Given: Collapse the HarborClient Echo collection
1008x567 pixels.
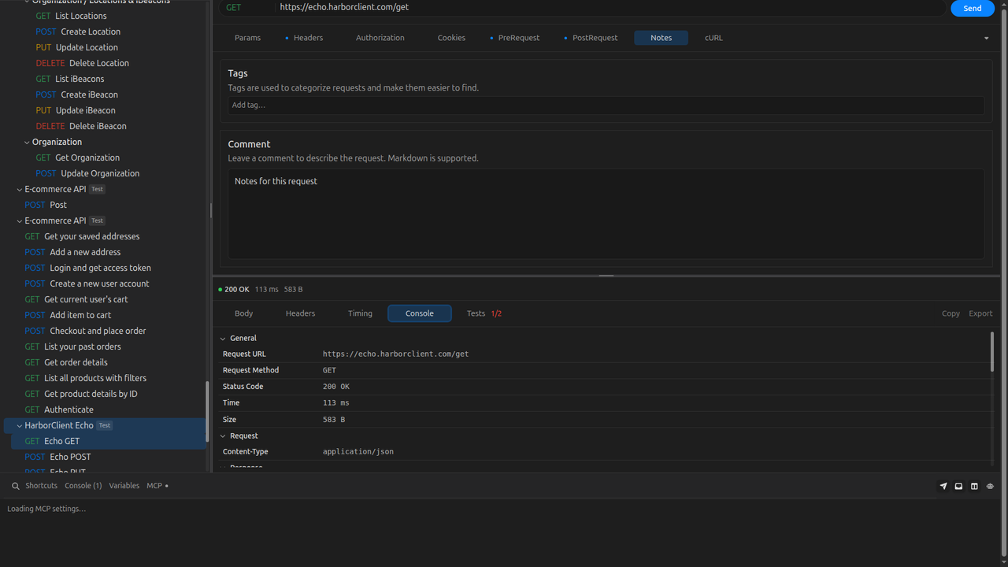Looking at the screenshot, I should coord(20,425).
